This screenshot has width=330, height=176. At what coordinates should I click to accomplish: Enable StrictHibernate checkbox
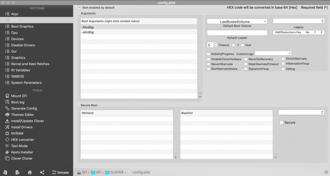coord(283,59)
